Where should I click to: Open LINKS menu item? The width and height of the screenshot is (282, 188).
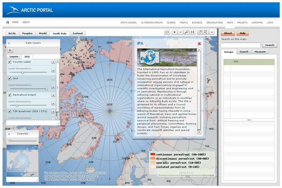tap(270, 23)
